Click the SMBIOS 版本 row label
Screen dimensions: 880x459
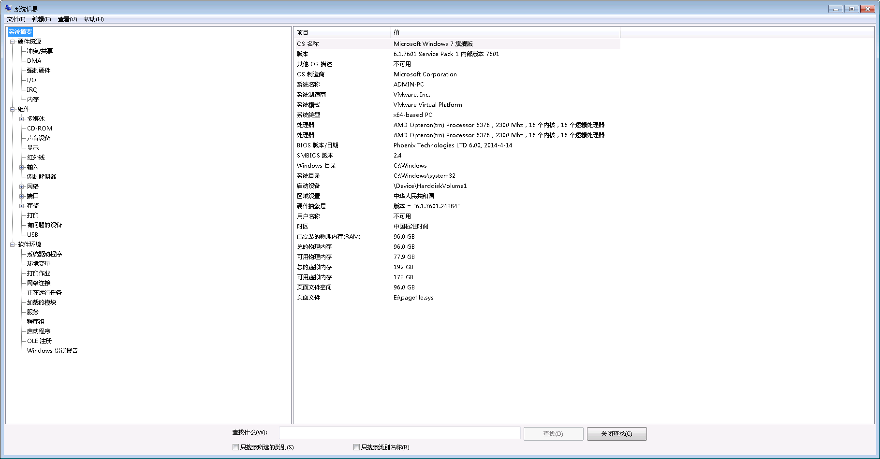(x=315, y=156)
